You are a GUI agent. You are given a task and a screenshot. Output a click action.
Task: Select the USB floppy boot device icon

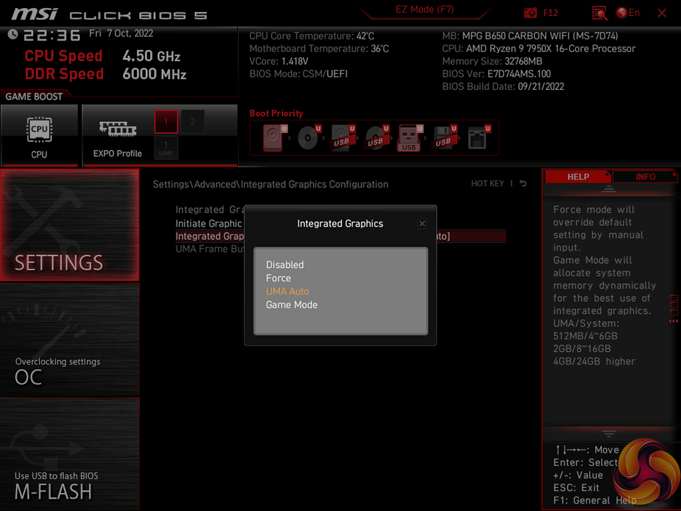click(x=444, y=138)
